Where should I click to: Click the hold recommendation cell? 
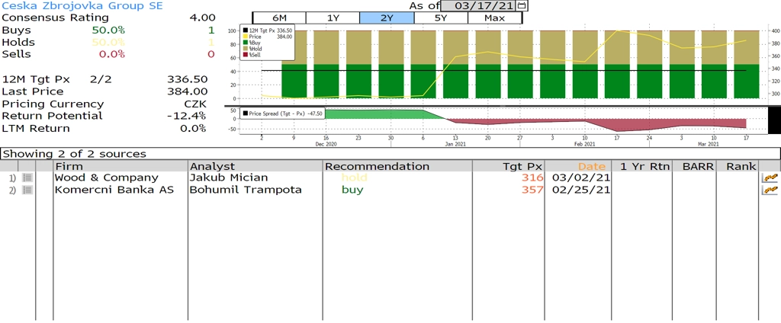pos(354,177)
